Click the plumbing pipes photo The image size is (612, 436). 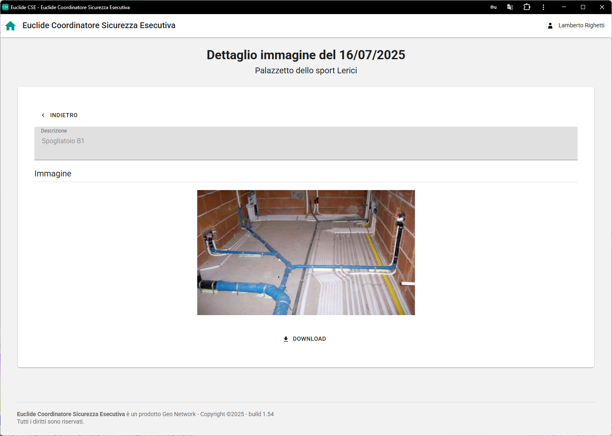306,253
